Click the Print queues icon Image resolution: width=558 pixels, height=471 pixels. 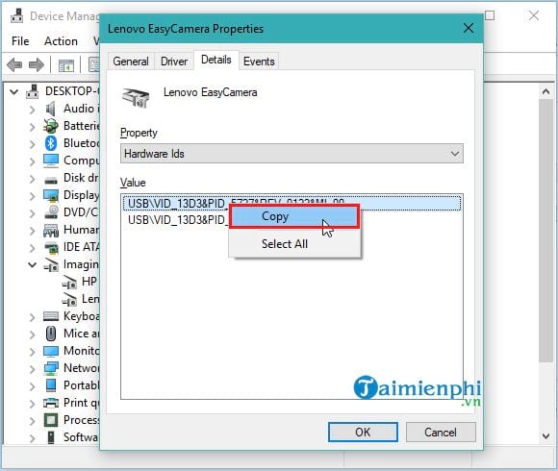click(51, 403)
